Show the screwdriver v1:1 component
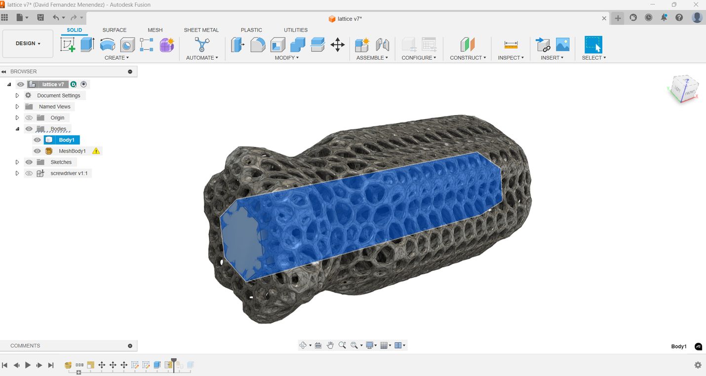This screenshot has width=706, height=376. [29, 173]
